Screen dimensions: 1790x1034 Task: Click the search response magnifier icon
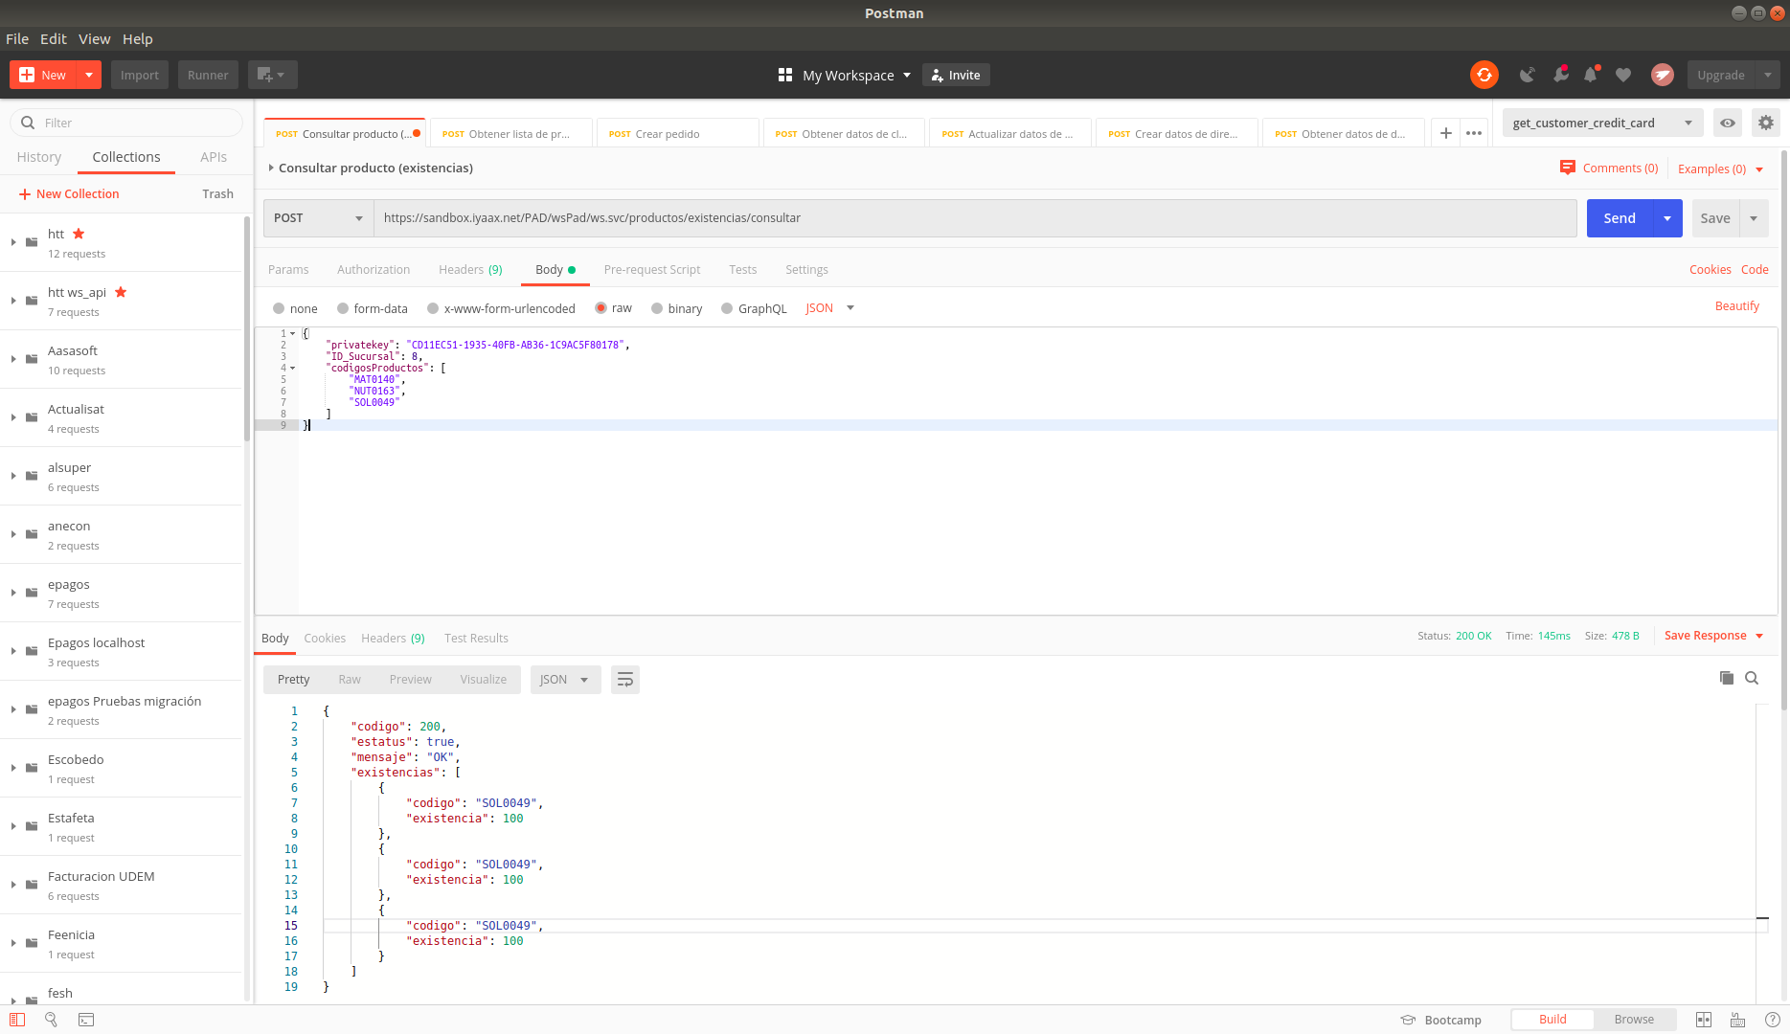[1752, 678]
